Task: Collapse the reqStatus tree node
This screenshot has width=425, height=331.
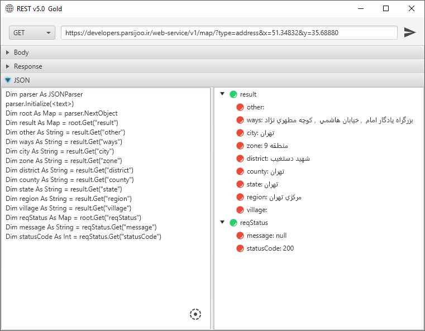Action: pyautogui.click(x=222, y=223)
